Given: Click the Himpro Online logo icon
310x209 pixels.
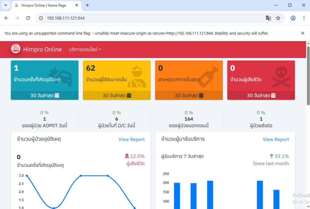Looking at the screenshot, I should coord(16,49).
